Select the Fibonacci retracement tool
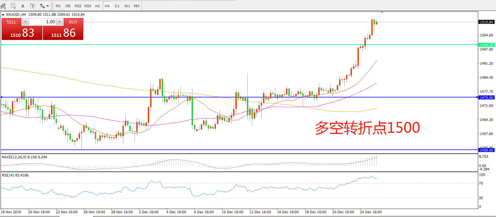Screen dimensions: 496x217 pos(13,6)
